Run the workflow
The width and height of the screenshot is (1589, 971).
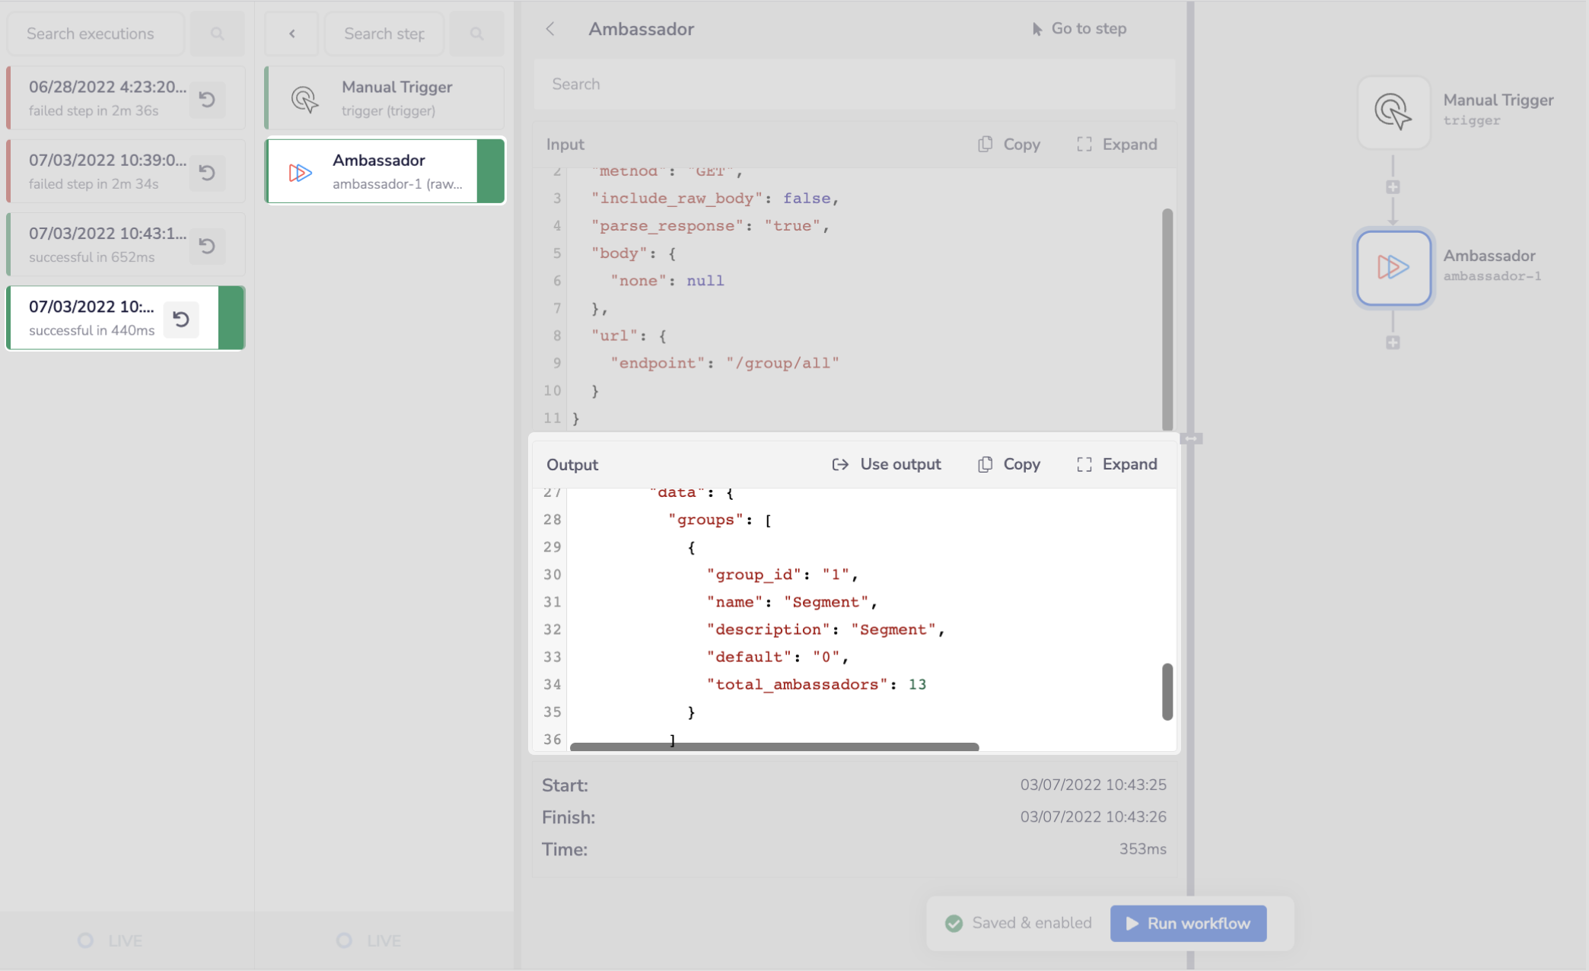[1188, 923]
